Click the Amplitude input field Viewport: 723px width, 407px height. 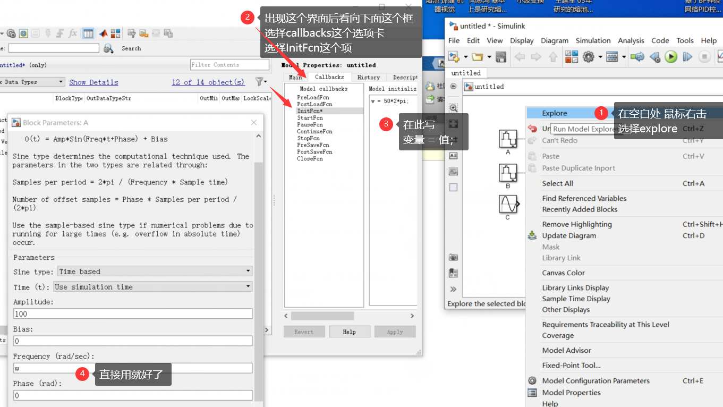[x=133, y=314]
